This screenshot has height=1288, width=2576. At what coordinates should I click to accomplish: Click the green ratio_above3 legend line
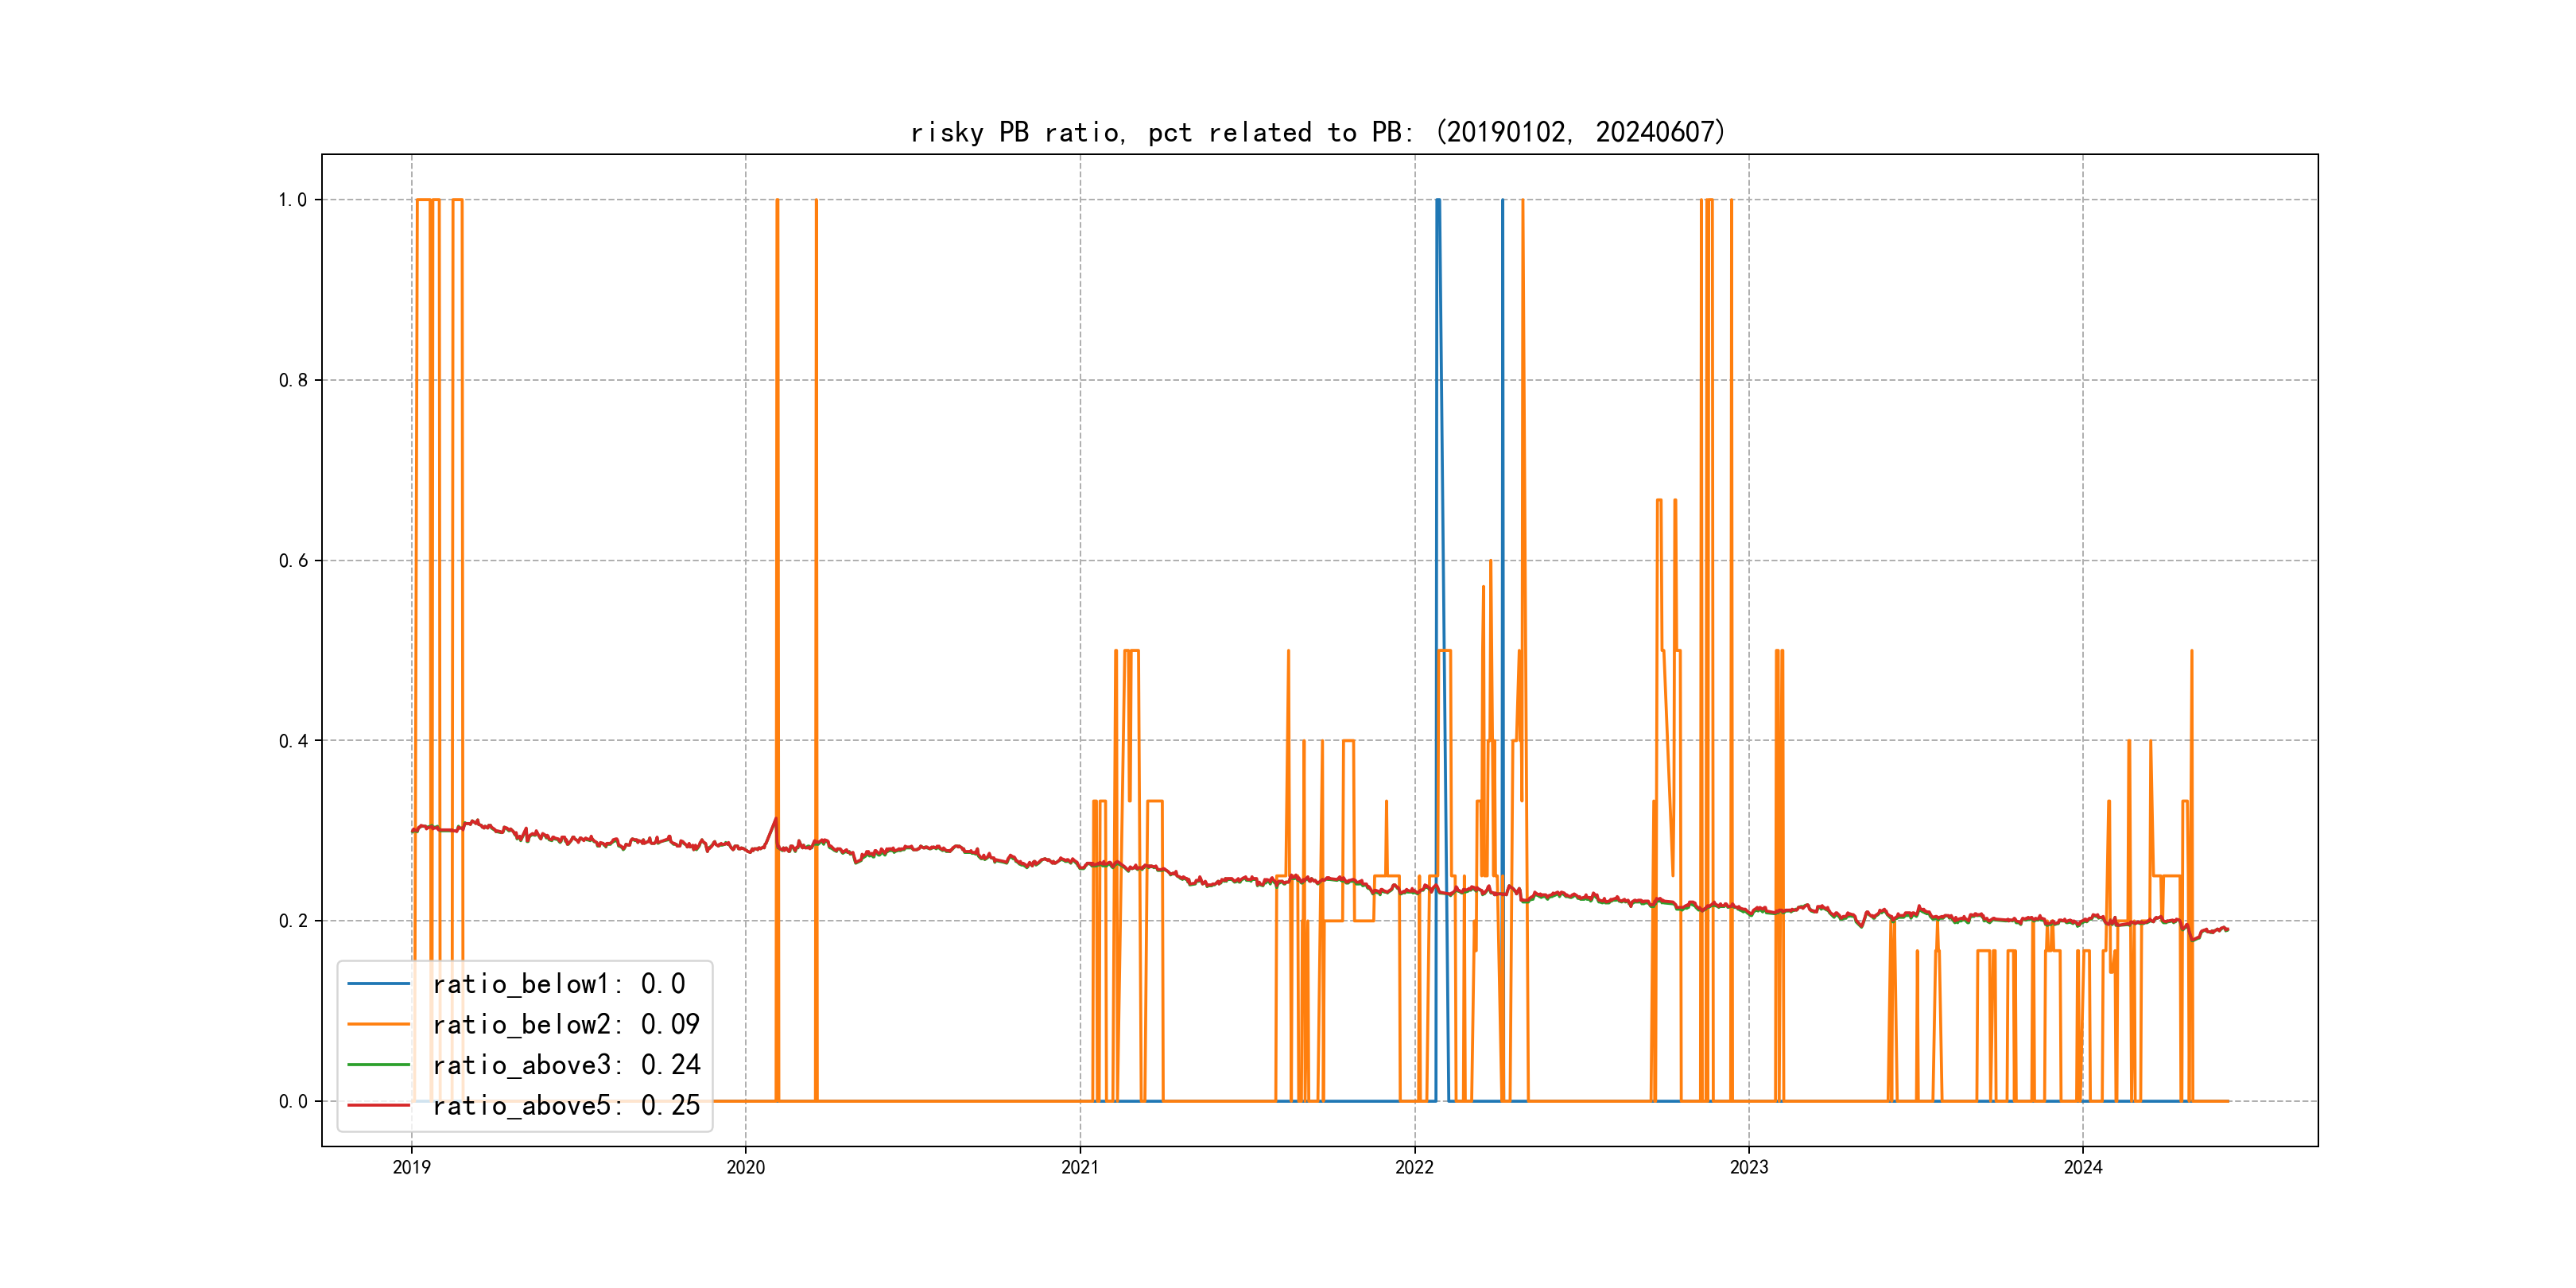(x=378, y=1065)
